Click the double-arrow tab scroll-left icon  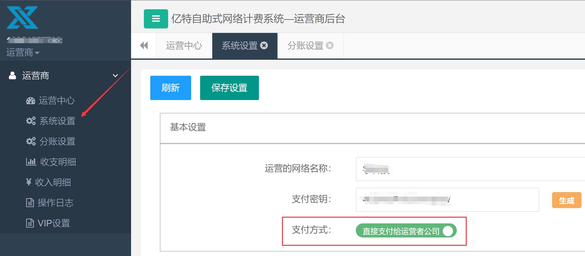[x=144, y=46]
